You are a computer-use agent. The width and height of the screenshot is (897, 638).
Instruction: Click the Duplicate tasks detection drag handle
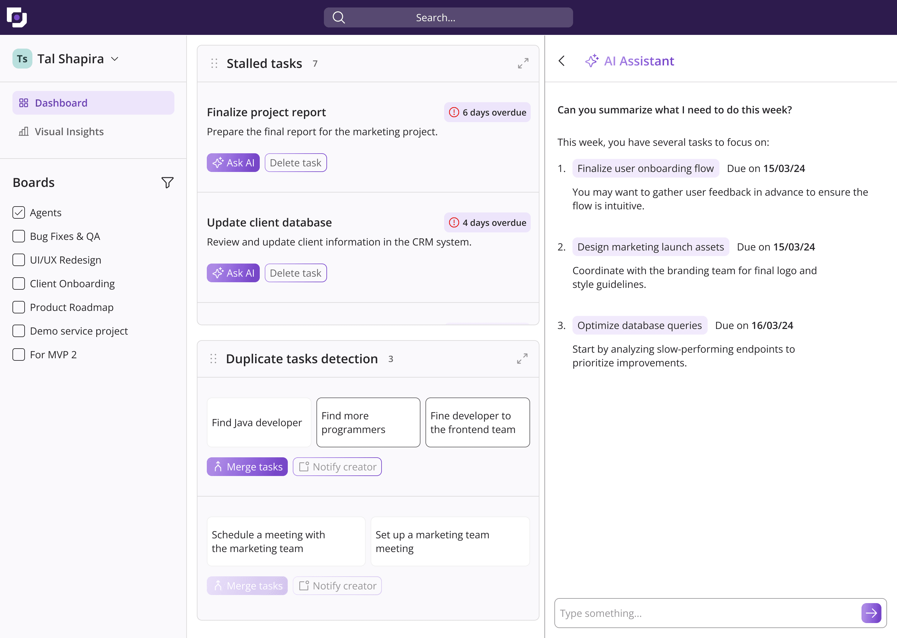pyautogui.click(x=213, y=359)
